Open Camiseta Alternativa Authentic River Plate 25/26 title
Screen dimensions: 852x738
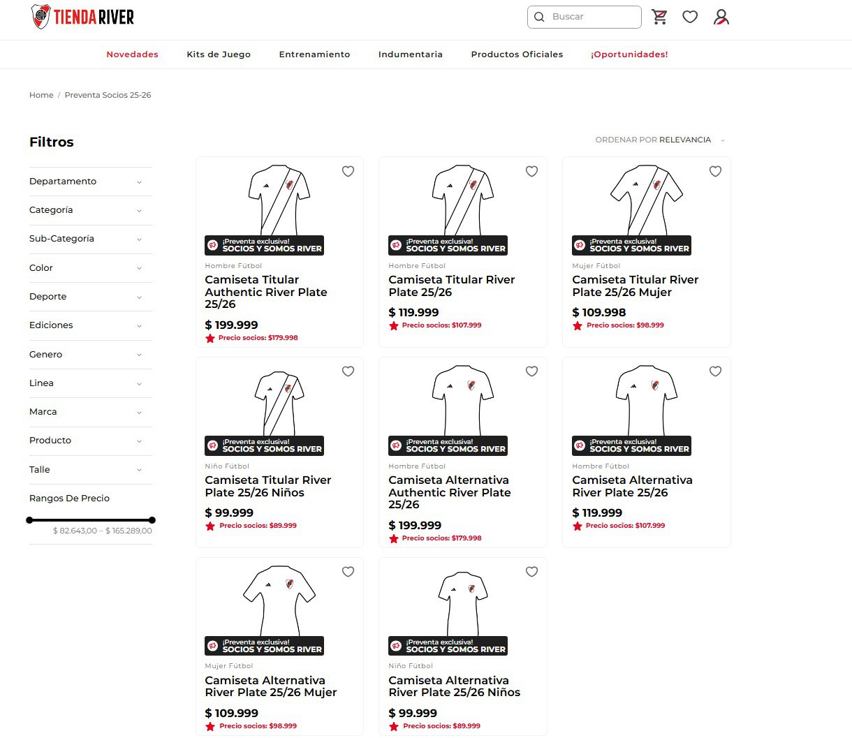(450, 492)
